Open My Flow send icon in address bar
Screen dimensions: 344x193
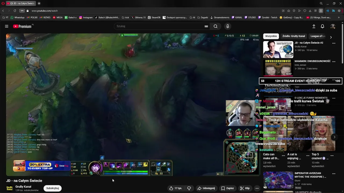pos(299,11)
